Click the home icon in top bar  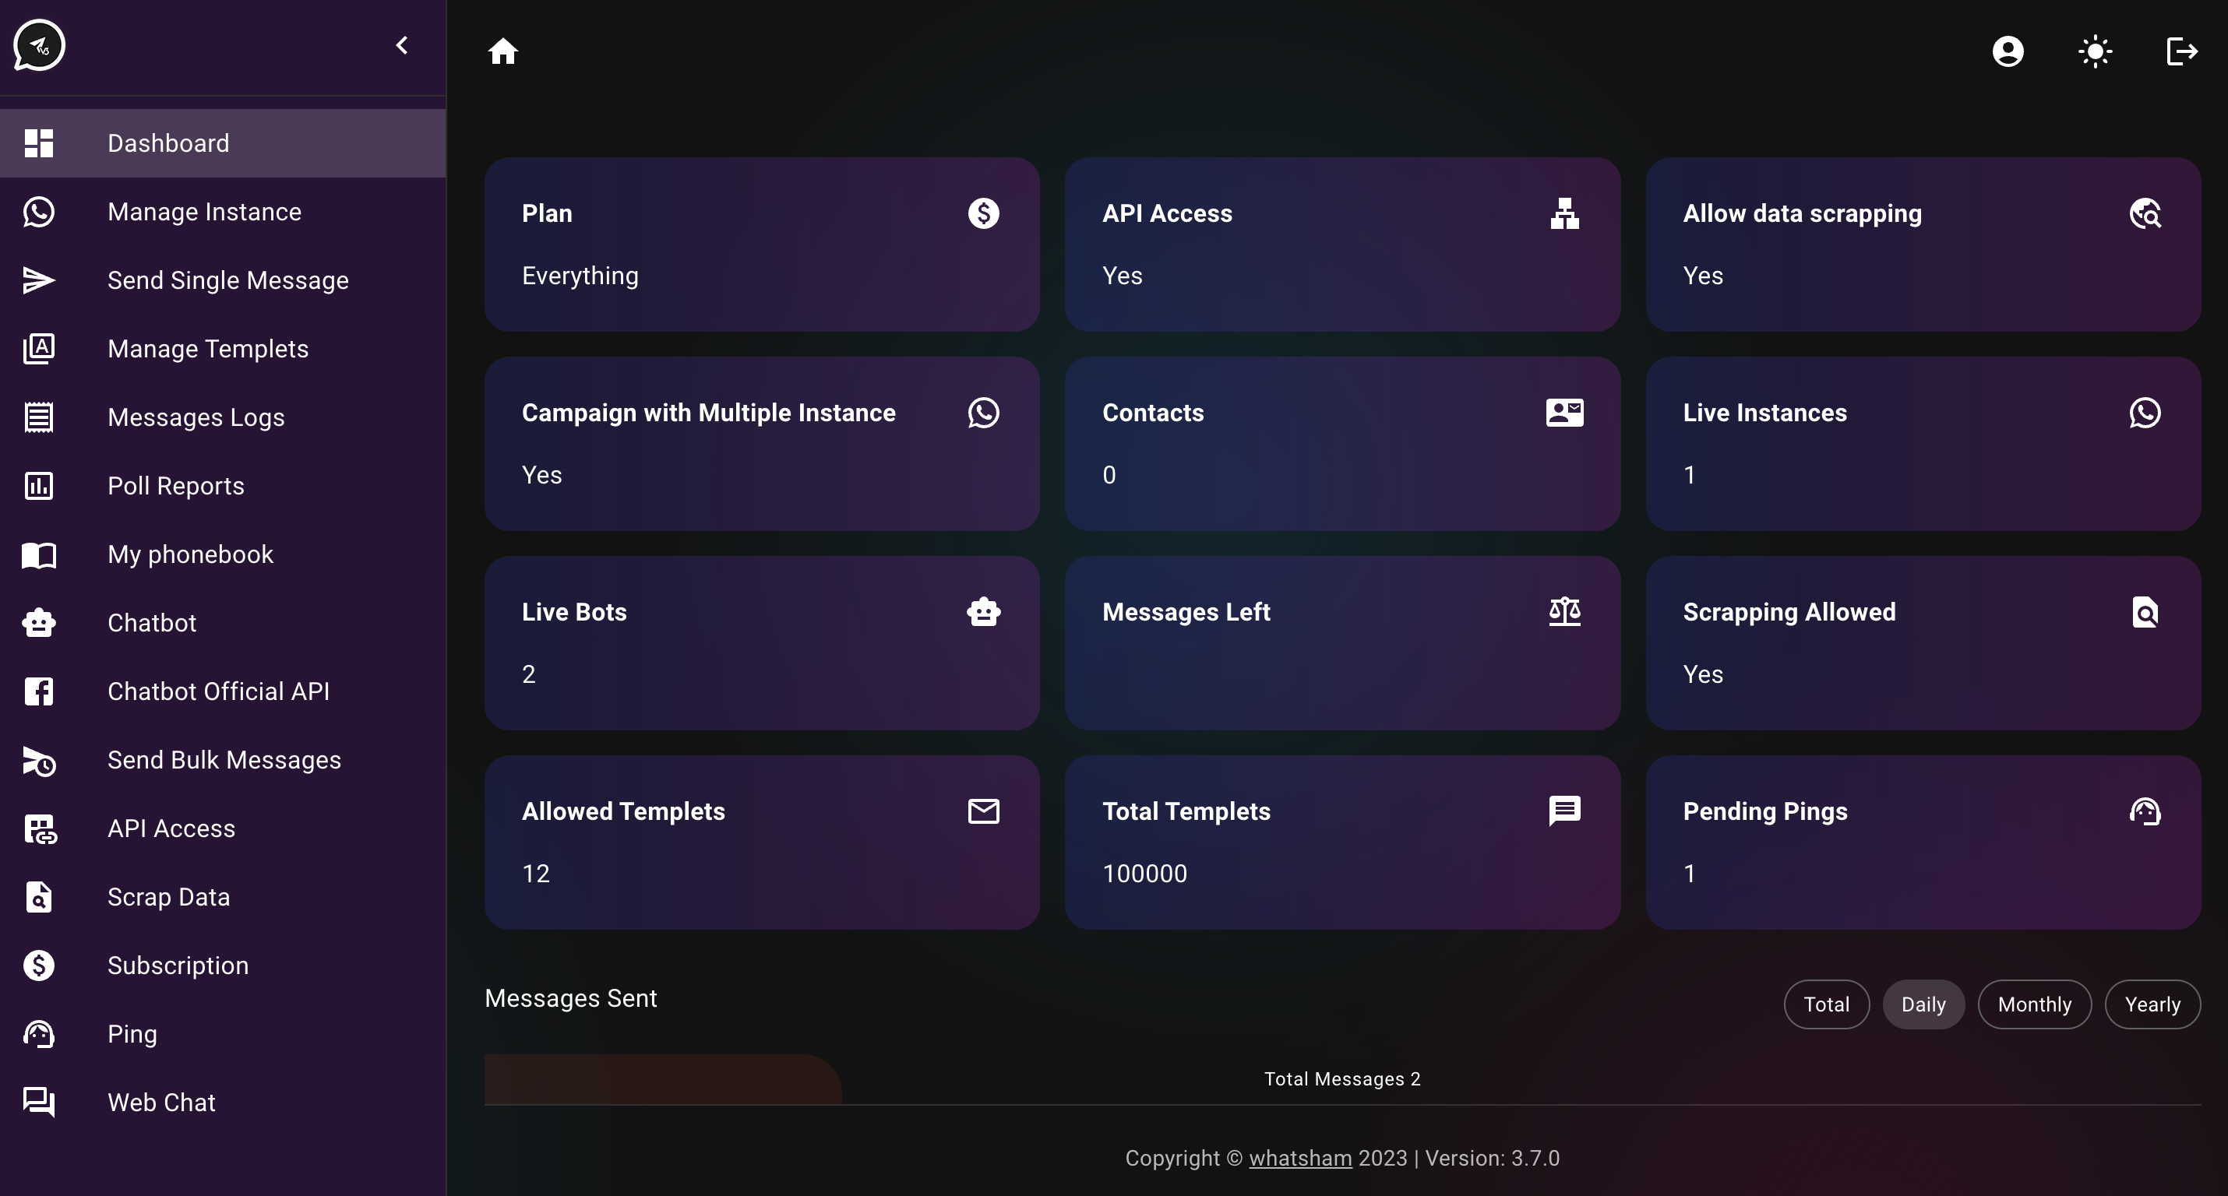[x=502, y=51]
